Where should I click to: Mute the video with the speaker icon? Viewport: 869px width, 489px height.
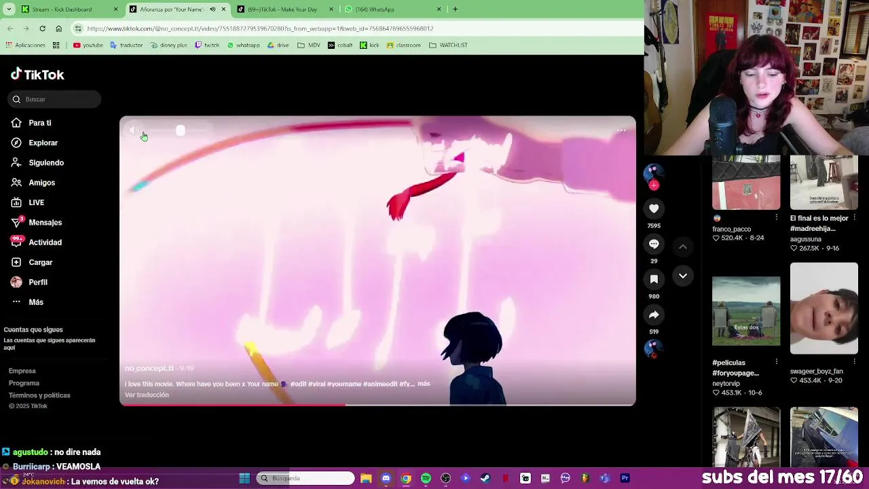[x=134, y=130]
